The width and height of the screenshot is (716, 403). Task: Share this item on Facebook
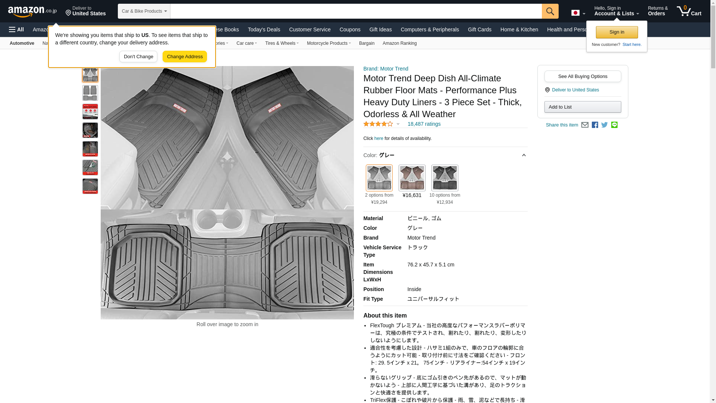pyautogui.click(x=595, y=125)
